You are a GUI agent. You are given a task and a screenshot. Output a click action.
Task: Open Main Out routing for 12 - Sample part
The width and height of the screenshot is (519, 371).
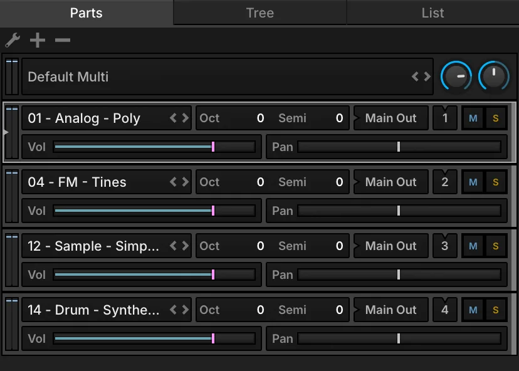[x=391, y=246]
